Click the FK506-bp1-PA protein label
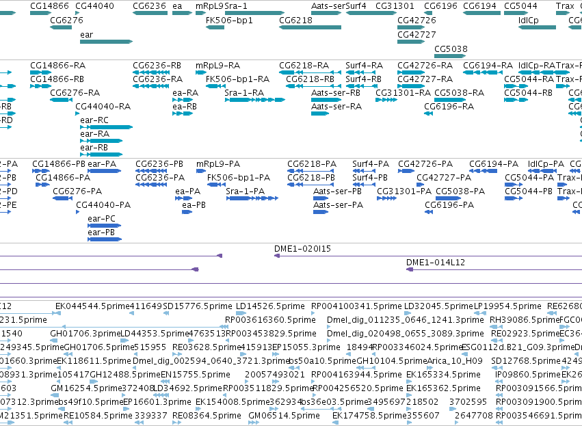The image size is (582, 426). [x=238, y=178]
